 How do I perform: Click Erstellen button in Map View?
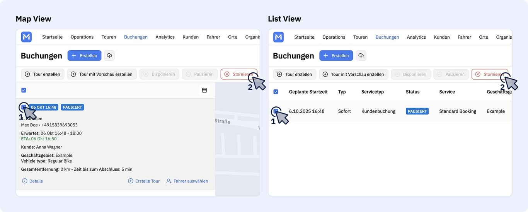pyautogui.click(x=84, y=56)
